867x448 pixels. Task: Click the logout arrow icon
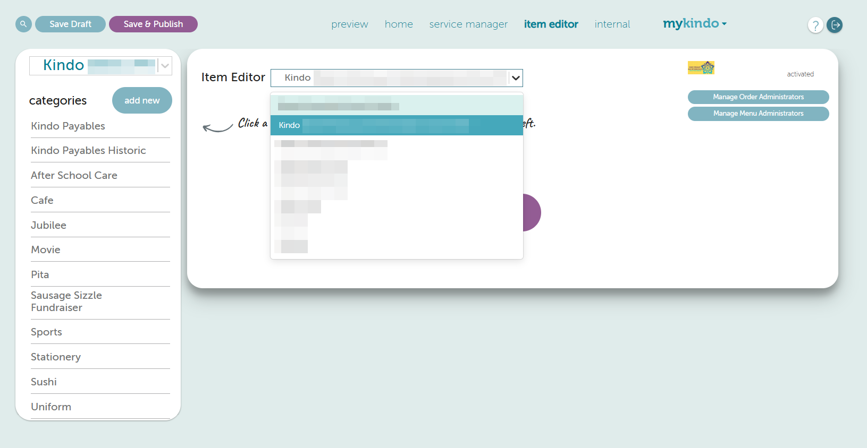point(835,25)
